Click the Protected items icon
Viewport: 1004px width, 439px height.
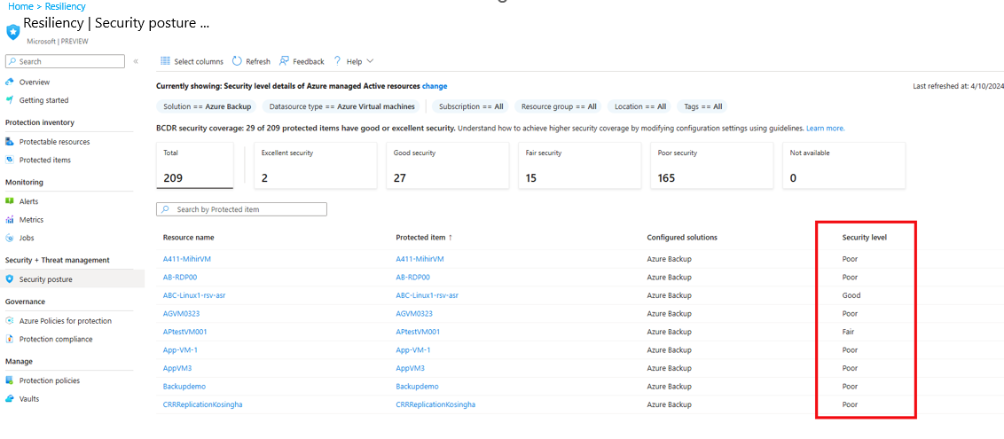coord(10,160)
